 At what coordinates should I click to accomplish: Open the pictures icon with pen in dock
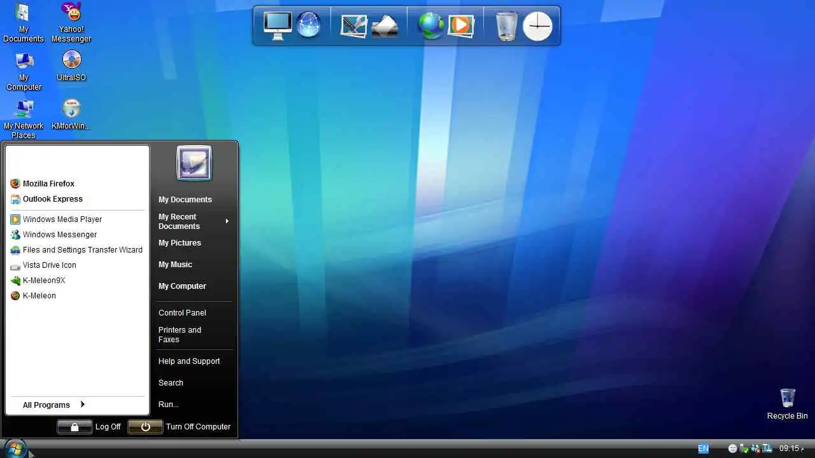pos(354,26)
